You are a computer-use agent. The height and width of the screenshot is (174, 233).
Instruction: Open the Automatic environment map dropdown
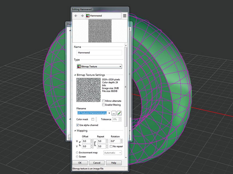coord(112,153)
